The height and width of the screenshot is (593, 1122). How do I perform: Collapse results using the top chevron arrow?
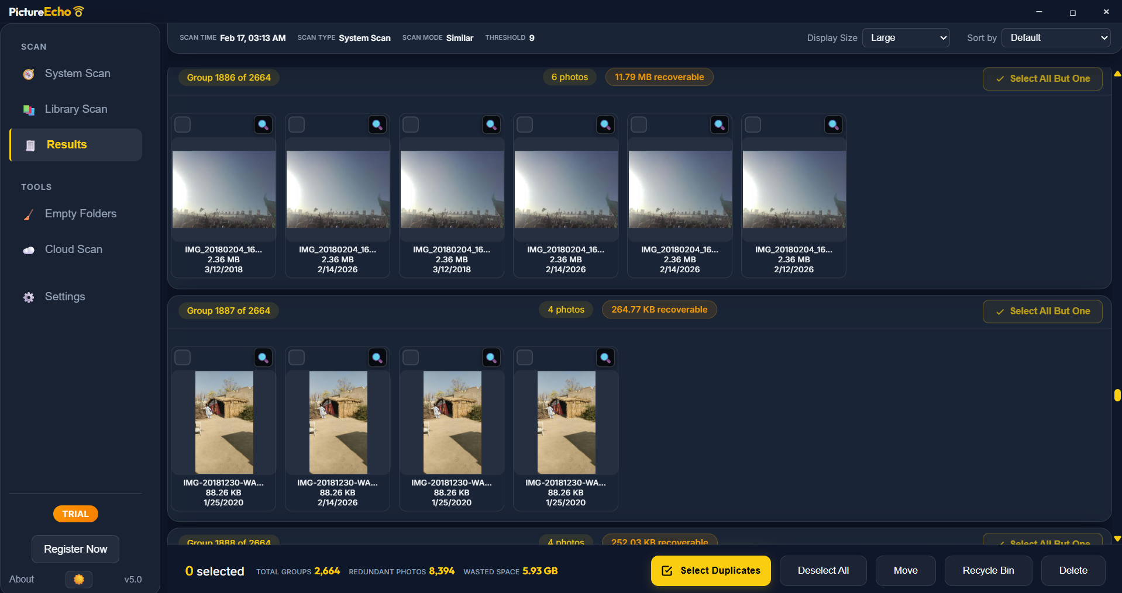click(1116, 74)
